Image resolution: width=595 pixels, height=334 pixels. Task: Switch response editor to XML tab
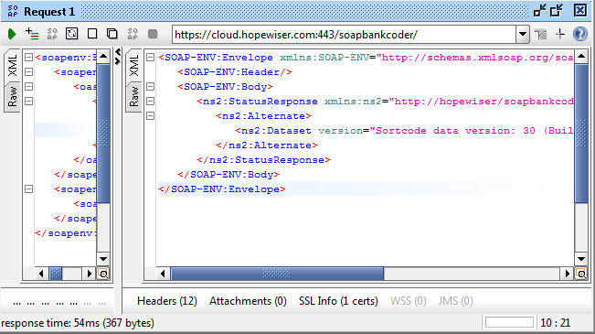coord(134,65)
